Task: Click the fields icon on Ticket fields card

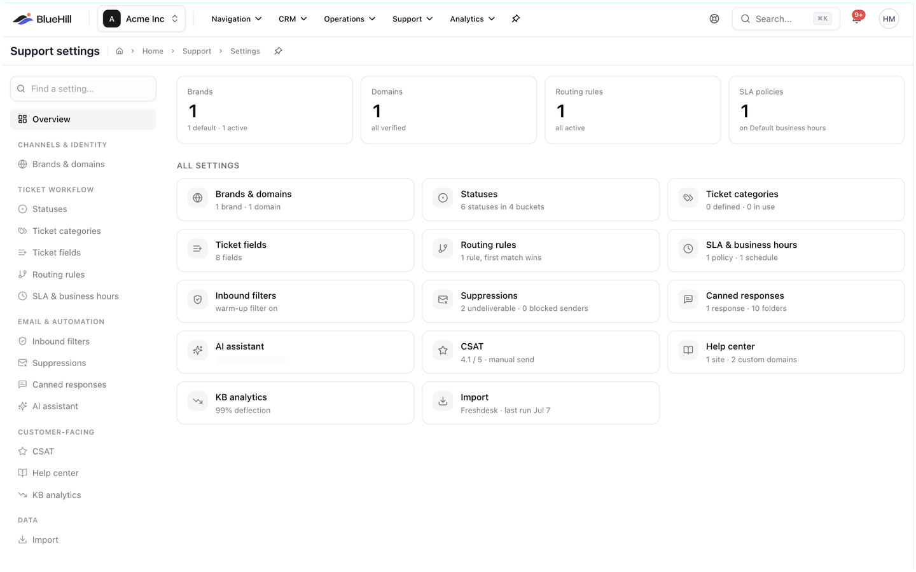Action: pos(198,249)
